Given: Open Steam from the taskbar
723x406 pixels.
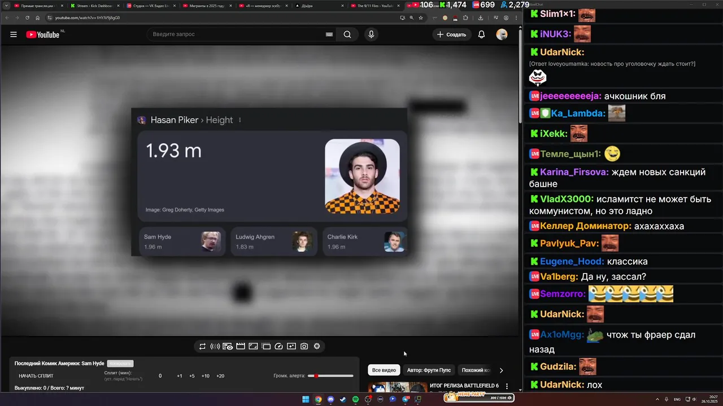Looking at the screenshot, I should pyautogui.click(x=343, y=399).
